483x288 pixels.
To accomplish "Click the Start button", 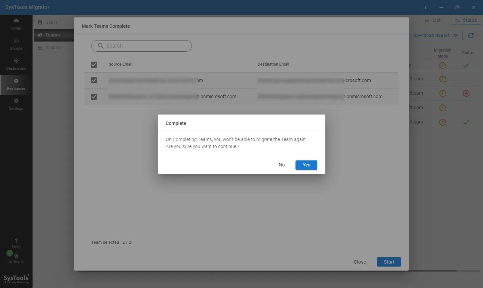I will click(x=389, y=262).
